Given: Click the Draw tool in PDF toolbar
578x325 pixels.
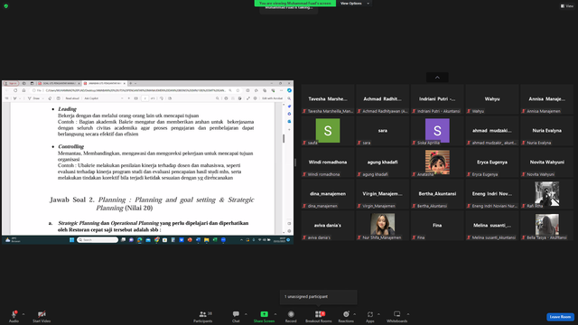Looking at the screenshot, I should pos(34,98).
